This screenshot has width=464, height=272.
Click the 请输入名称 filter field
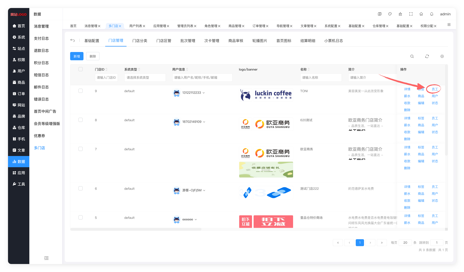coord(321,78)
